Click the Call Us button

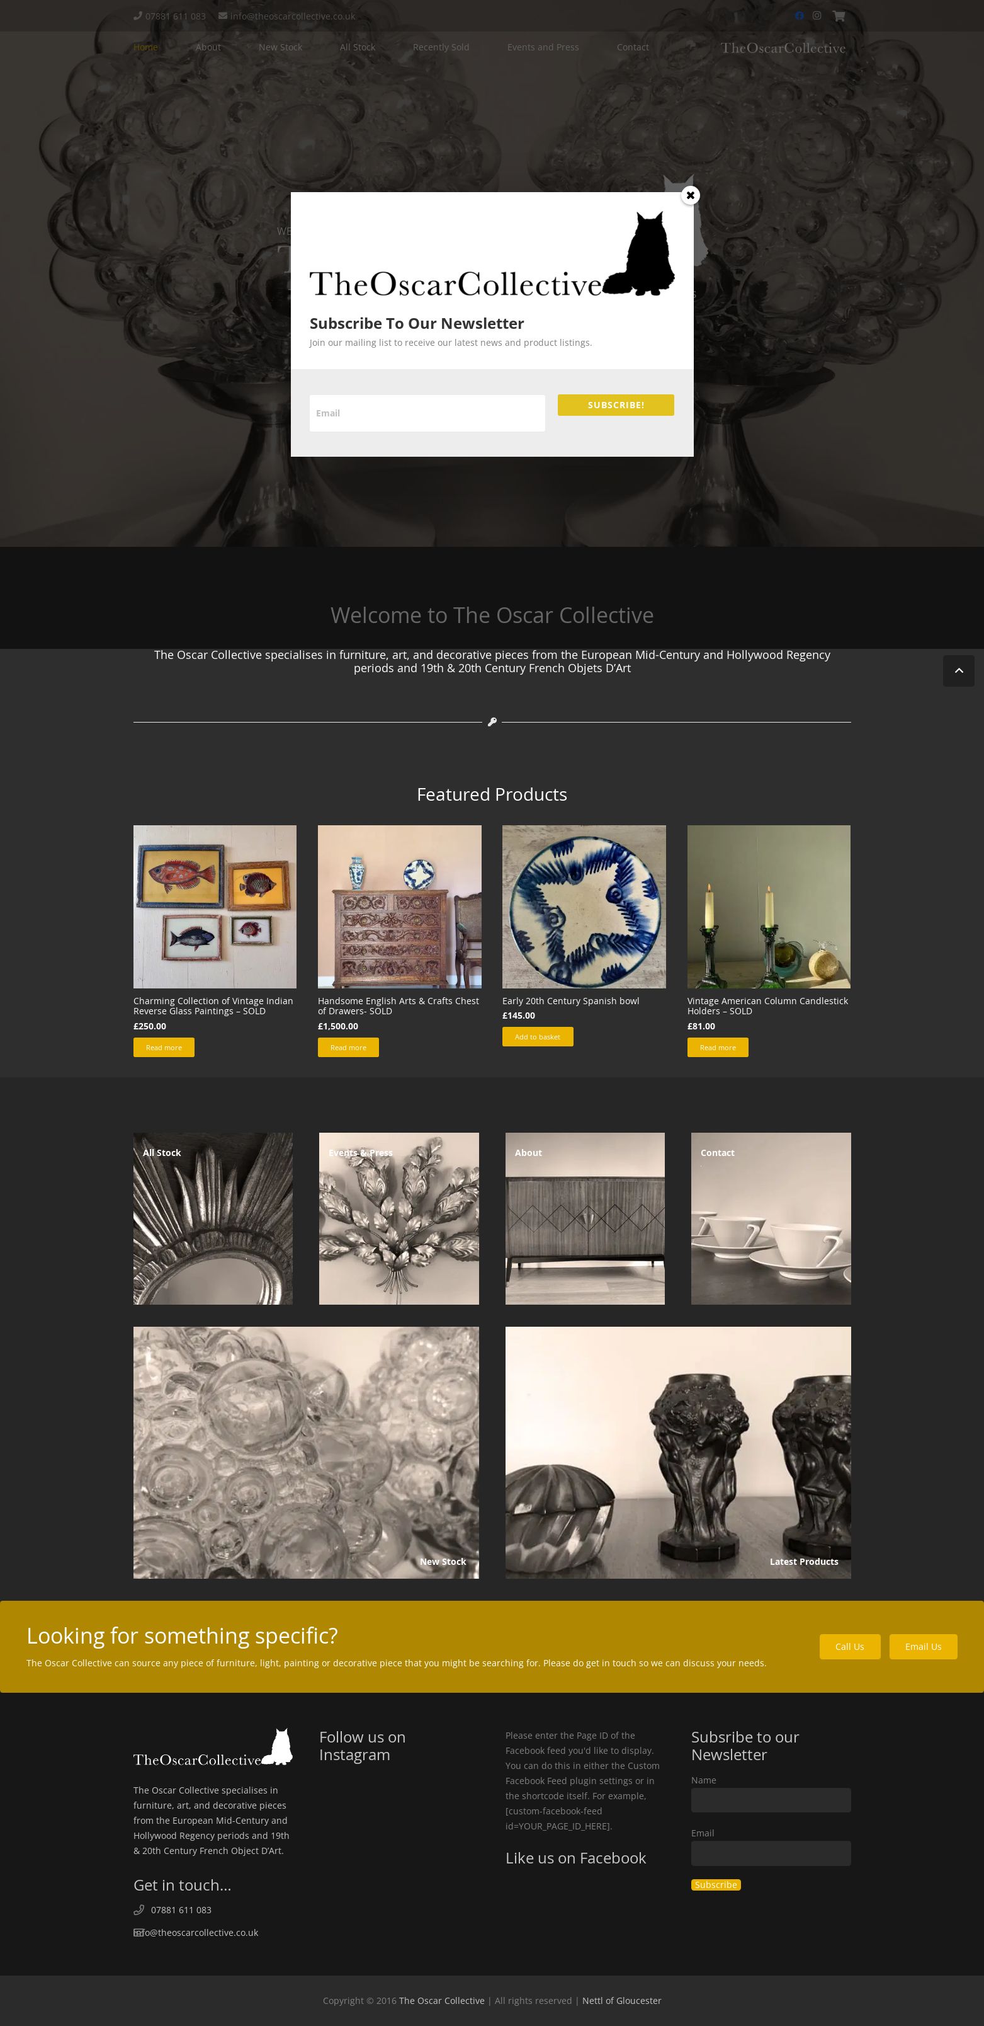click(850, 1646)
